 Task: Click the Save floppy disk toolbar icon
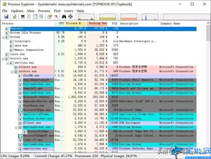click(6, 16)
